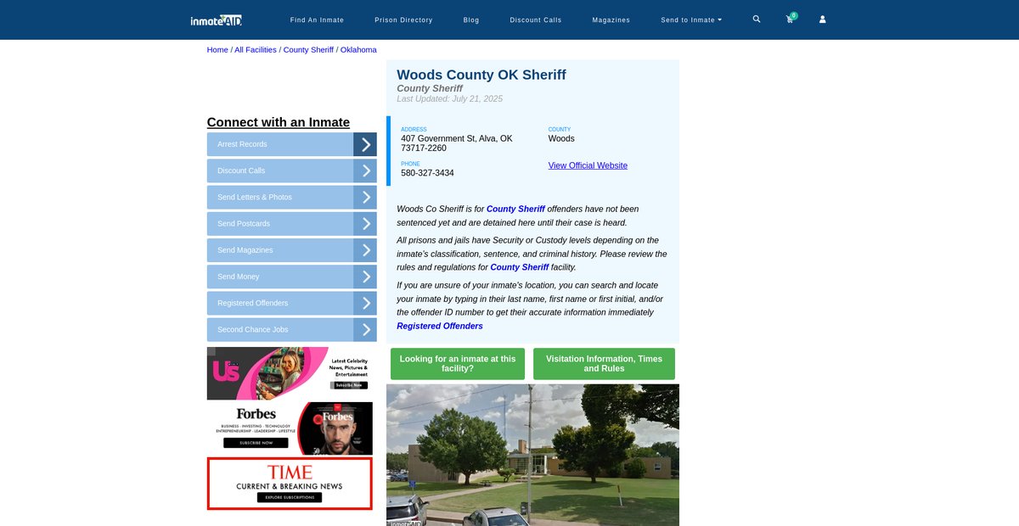
Task: Click the arrow icon beside Discount Calls
Action: click(x=365, y=171)
